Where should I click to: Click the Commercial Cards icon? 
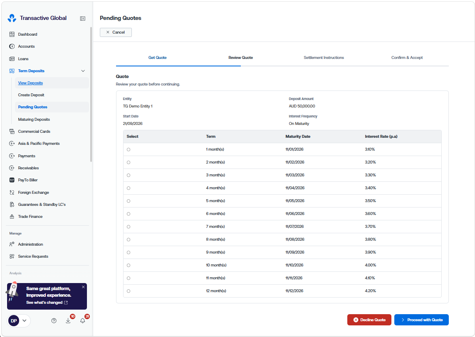[x=12, y=132]
